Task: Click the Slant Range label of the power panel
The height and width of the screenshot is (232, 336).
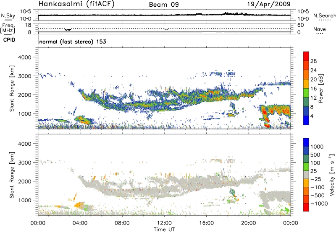Action: tap(12, 88)
